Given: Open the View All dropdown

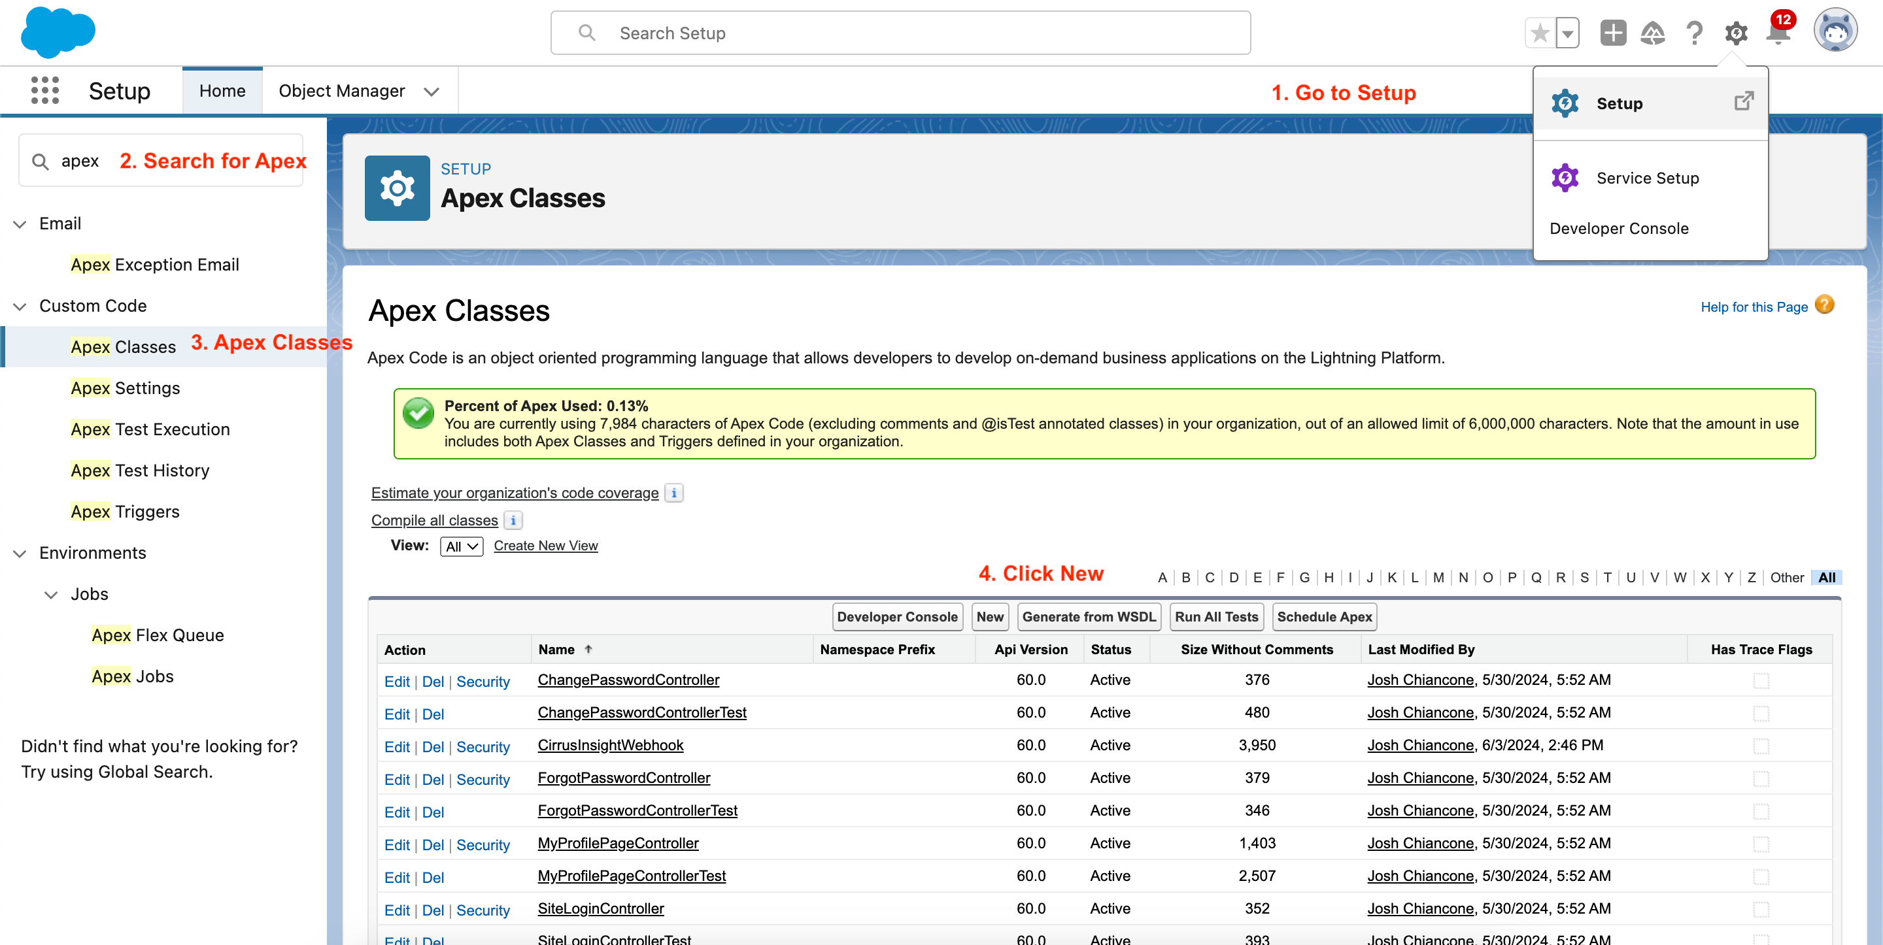Looking at the screenshot, I should (x=461, y=547).
